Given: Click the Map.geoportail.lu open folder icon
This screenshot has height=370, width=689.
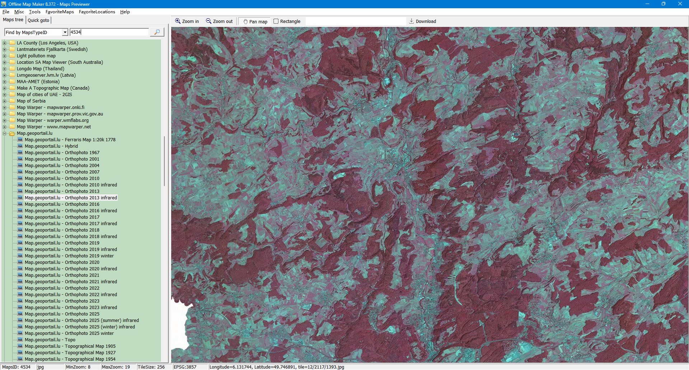Looking at the screenshot, I should [12, 133].
